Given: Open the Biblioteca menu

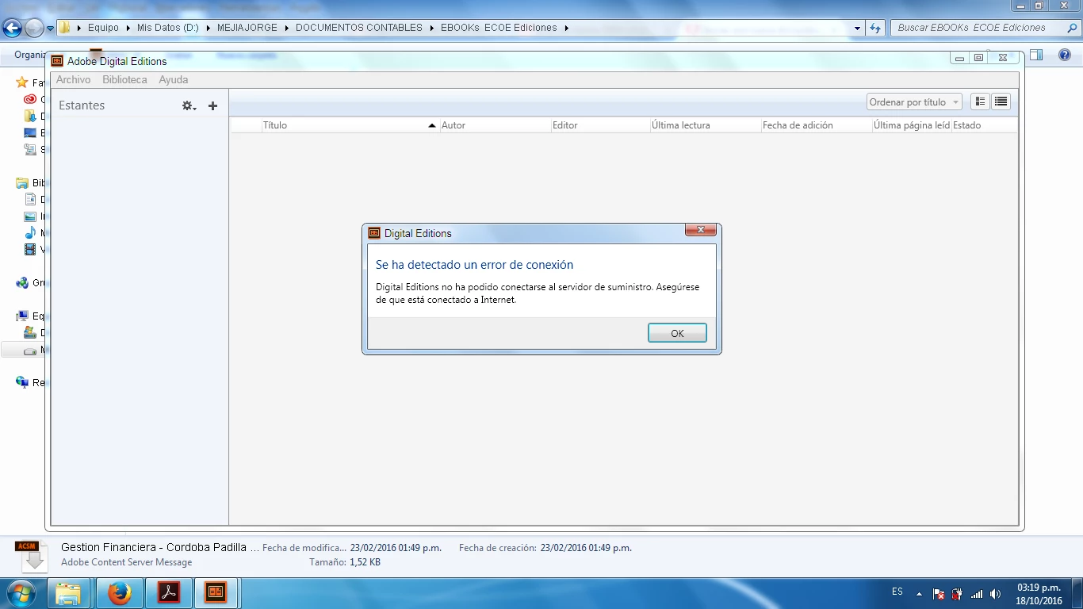Looking at the screenshot, I should point(124,79).
